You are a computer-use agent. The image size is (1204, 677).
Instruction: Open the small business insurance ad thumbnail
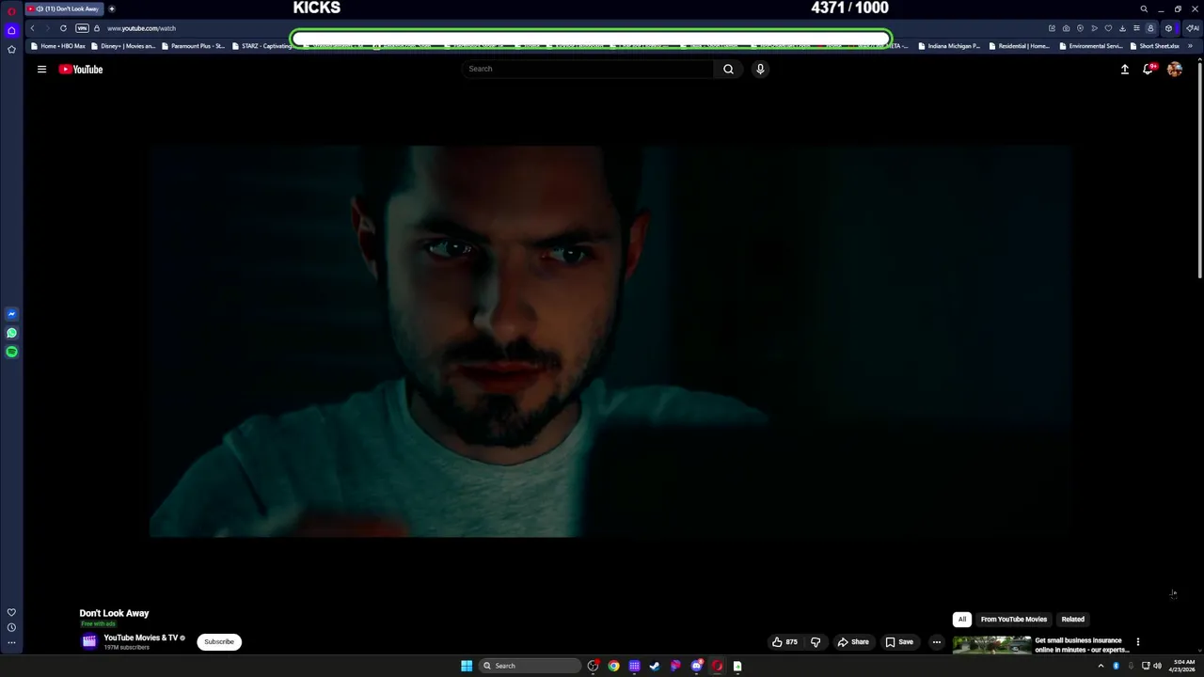(991, 645)
